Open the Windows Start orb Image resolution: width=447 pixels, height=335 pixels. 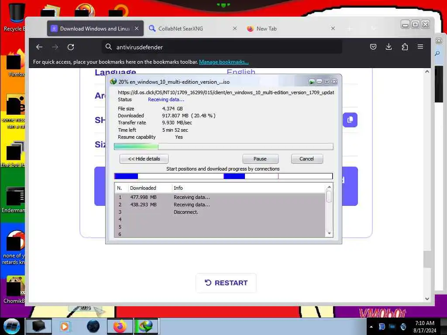[x=11, y=326]
